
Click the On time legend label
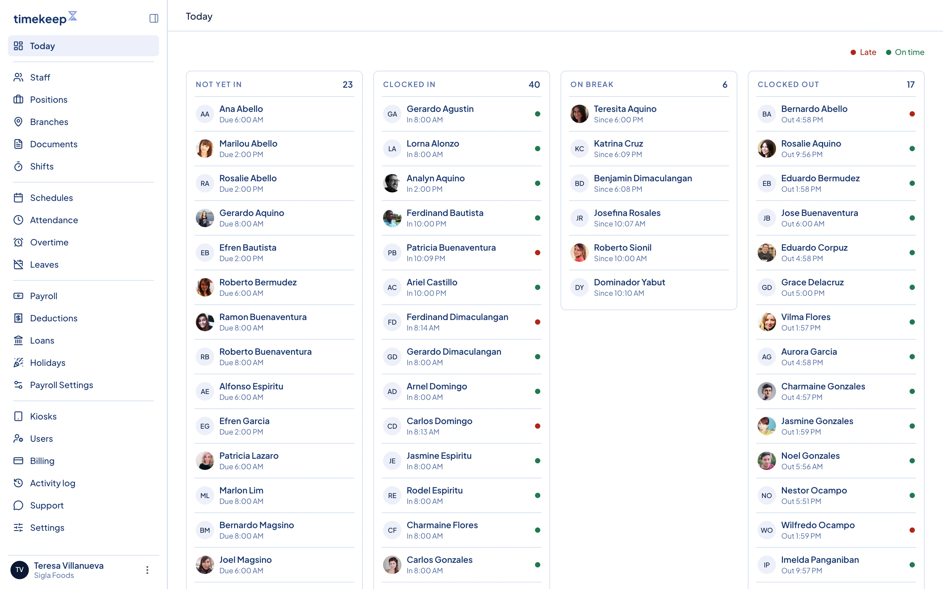[x=909, y=52]
